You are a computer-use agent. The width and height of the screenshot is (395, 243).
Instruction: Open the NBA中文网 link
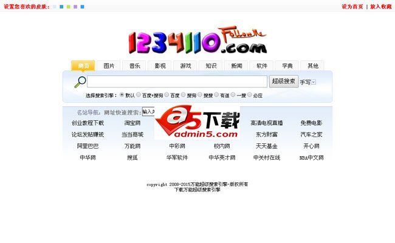click(x=311, y=158)
